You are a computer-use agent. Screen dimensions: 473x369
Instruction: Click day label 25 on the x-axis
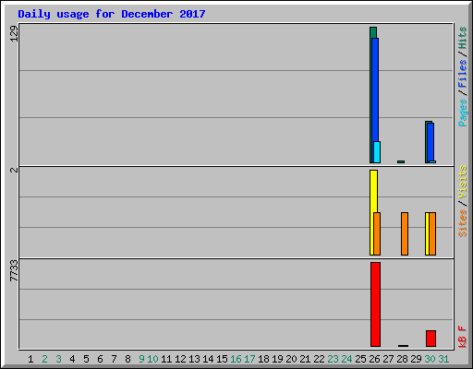click(x=360, y=359)
